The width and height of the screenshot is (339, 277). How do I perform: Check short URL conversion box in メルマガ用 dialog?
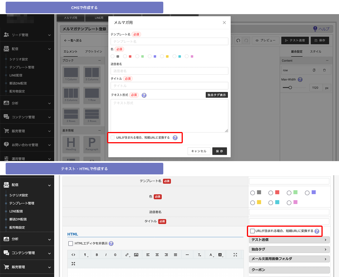(113, 138)
